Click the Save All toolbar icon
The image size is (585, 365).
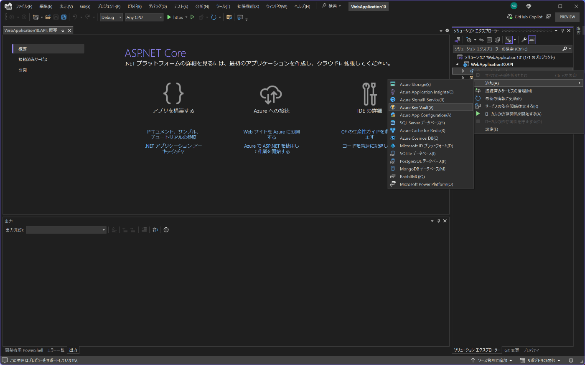(x=64, y=17)
